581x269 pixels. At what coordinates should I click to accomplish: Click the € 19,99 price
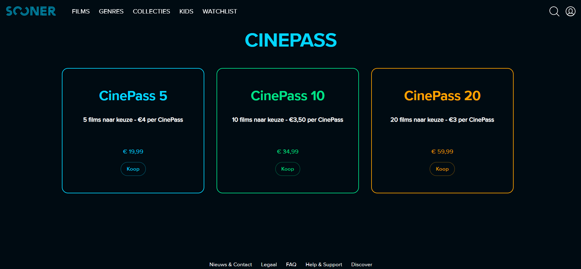(133, 152)
